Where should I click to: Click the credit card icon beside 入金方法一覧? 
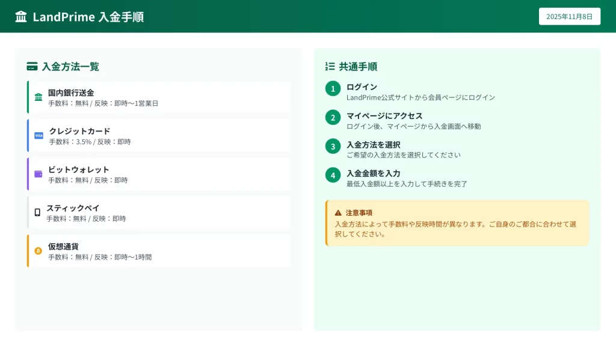[32, 67]
